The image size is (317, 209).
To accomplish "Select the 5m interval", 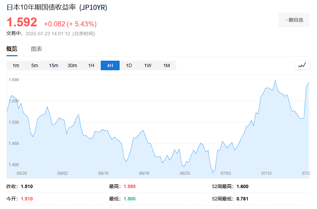I will [x=35, y=65].
